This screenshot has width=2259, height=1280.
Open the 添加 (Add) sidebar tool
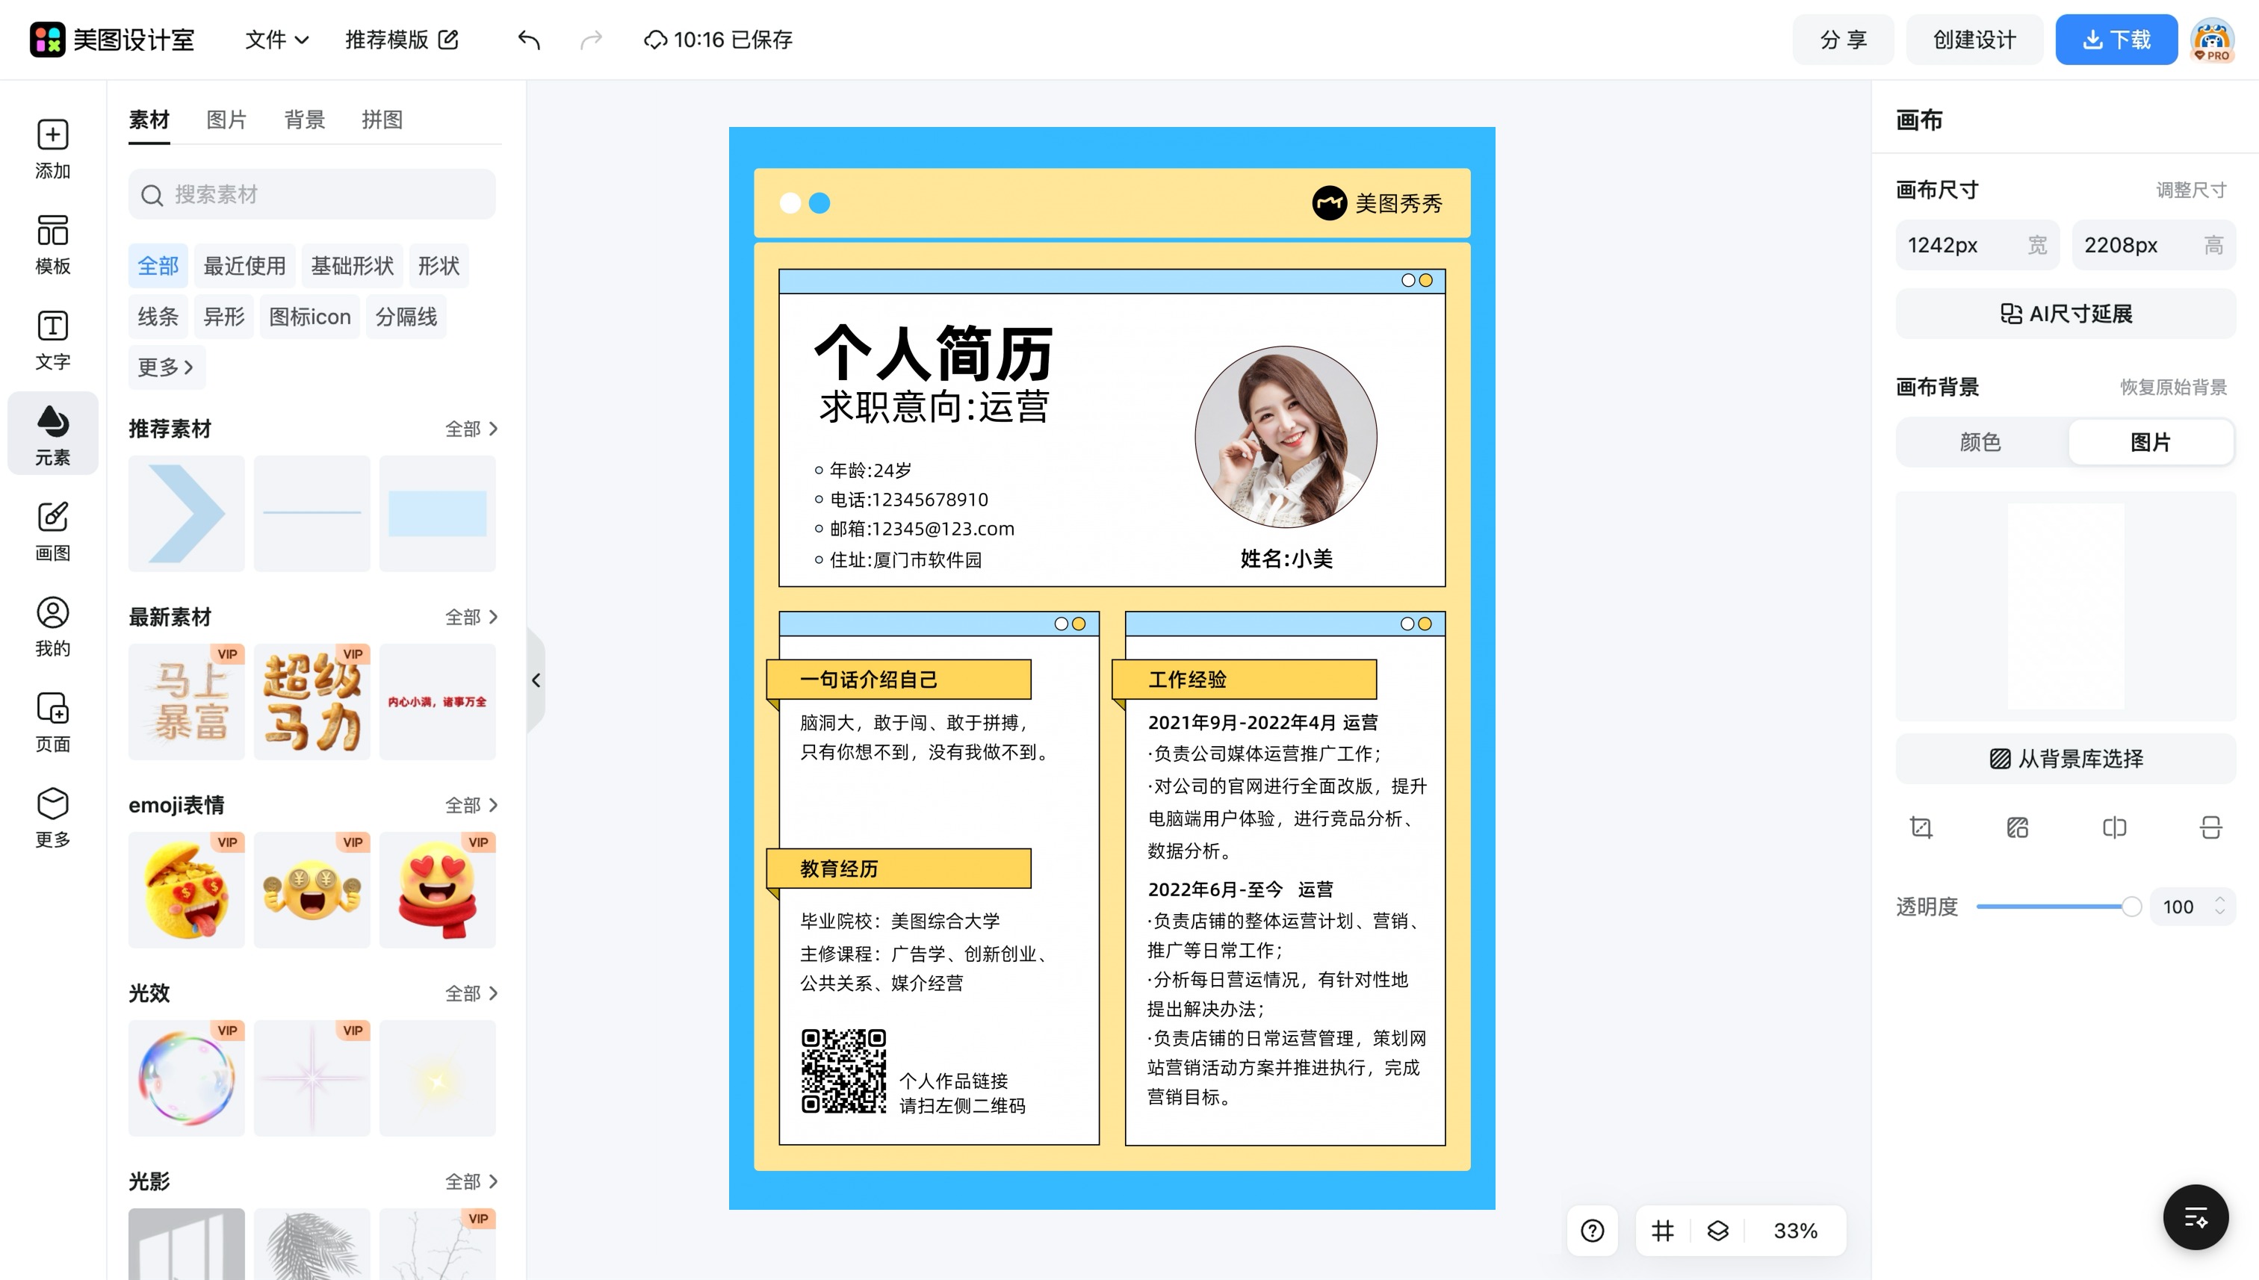click(x=53, y=149)
